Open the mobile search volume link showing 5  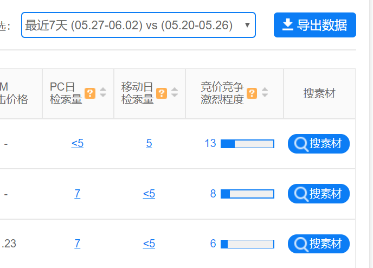tap(149, 144)
